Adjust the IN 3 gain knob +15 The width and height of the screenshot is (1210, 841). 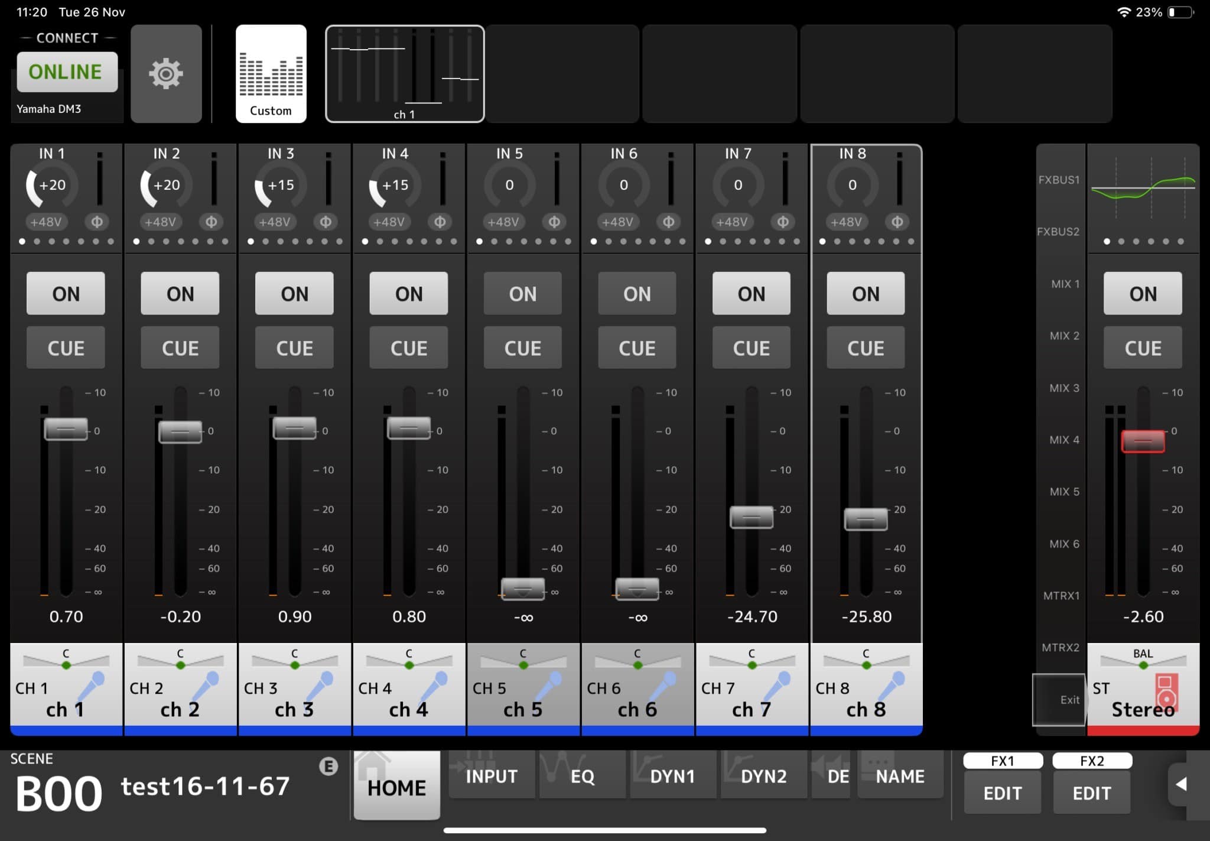coord(280,185)
